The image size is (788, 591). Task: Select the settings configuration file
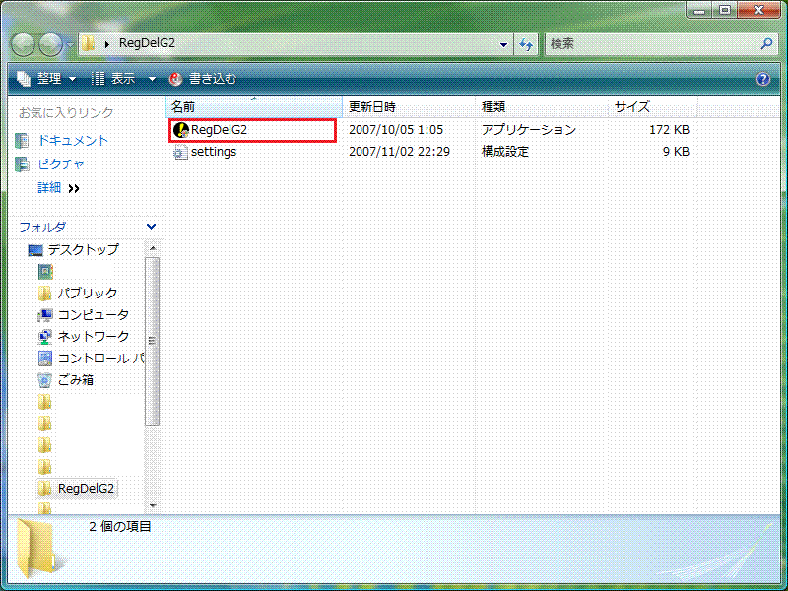pyautogui.click(x=214, y=152)
